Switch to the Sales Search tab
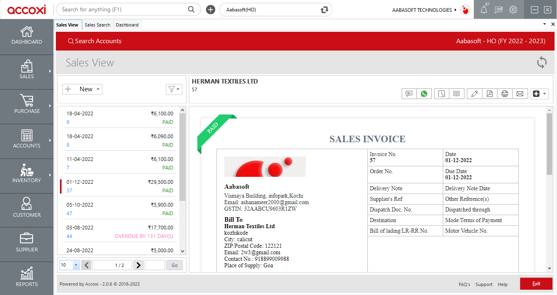Image resolution: width=557 pixels, height=295 pixels. click(x=97, y=25)
